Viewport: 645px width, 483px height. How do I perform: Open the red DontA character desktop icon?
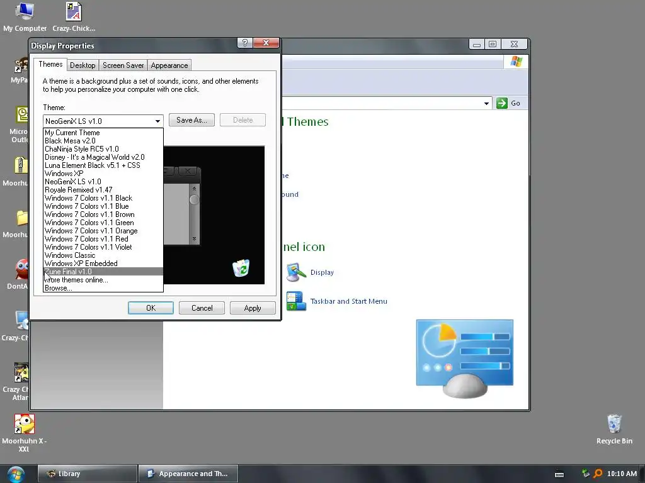pyautogui.click(x=22, y=269)
